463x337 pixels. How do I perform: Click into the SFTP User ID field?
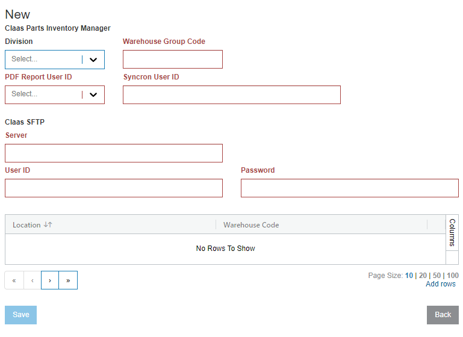[x=114, y=188]
